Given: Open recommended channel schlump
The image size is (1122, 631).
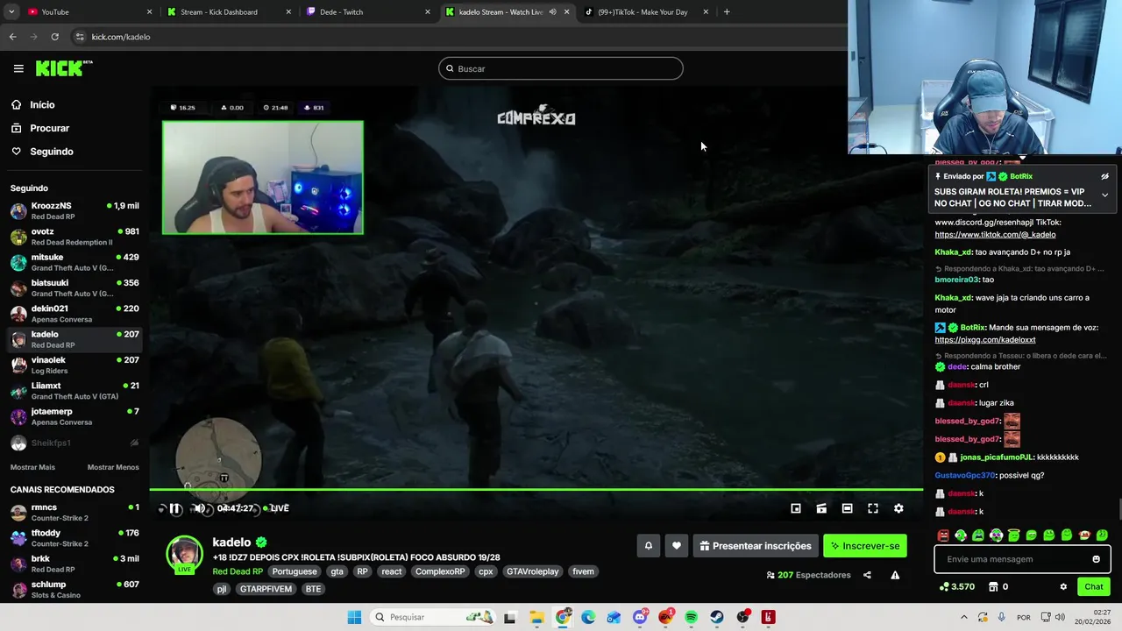Looking at the screenshot, I should coord(74,590).
